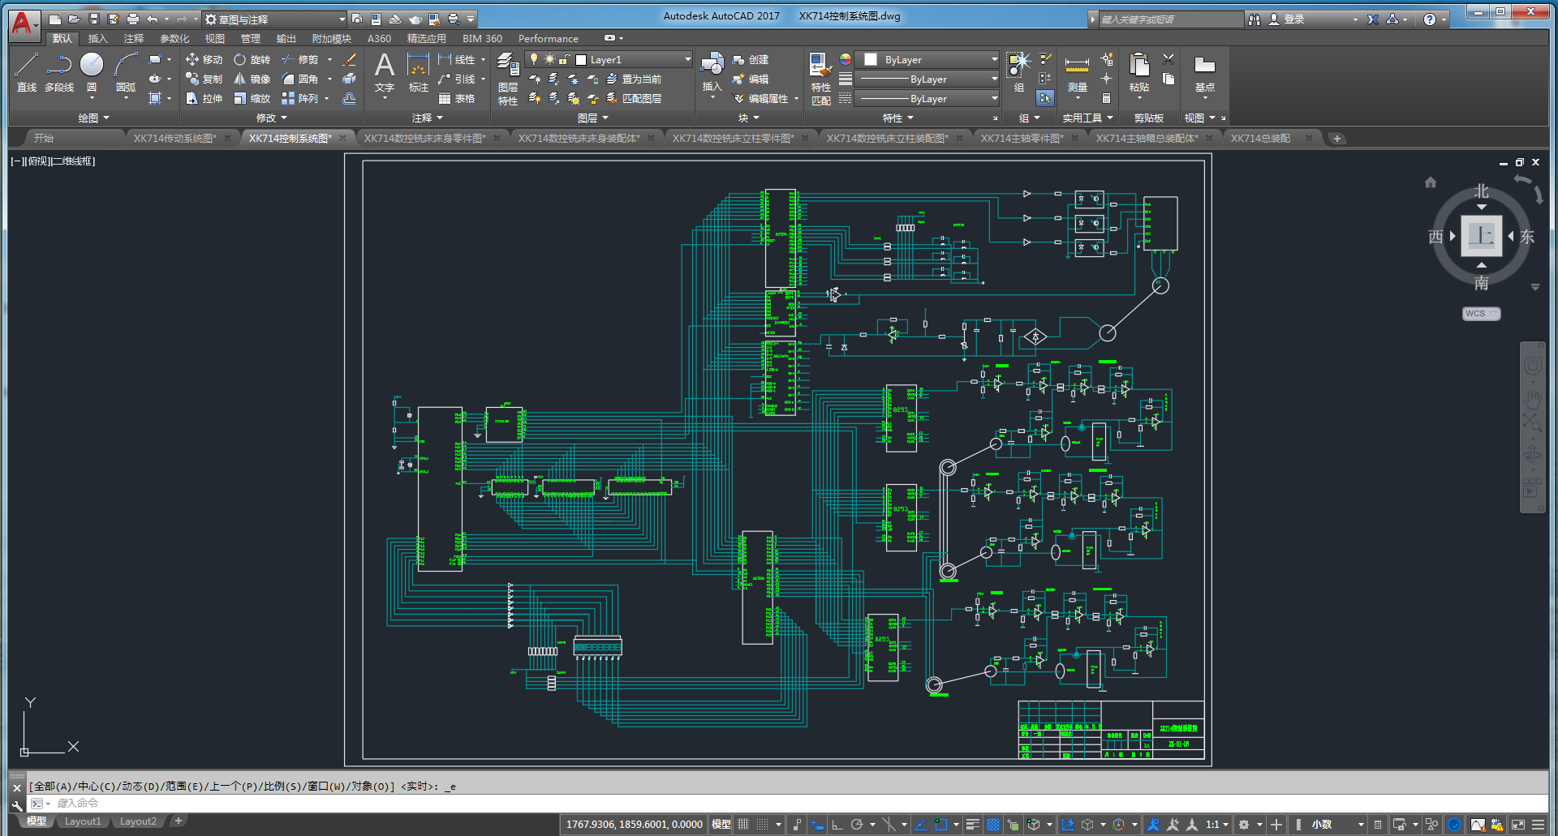1558x836 pixels.
Task: Click the WCS button under ViewCube
Action: coord(1480,314)
